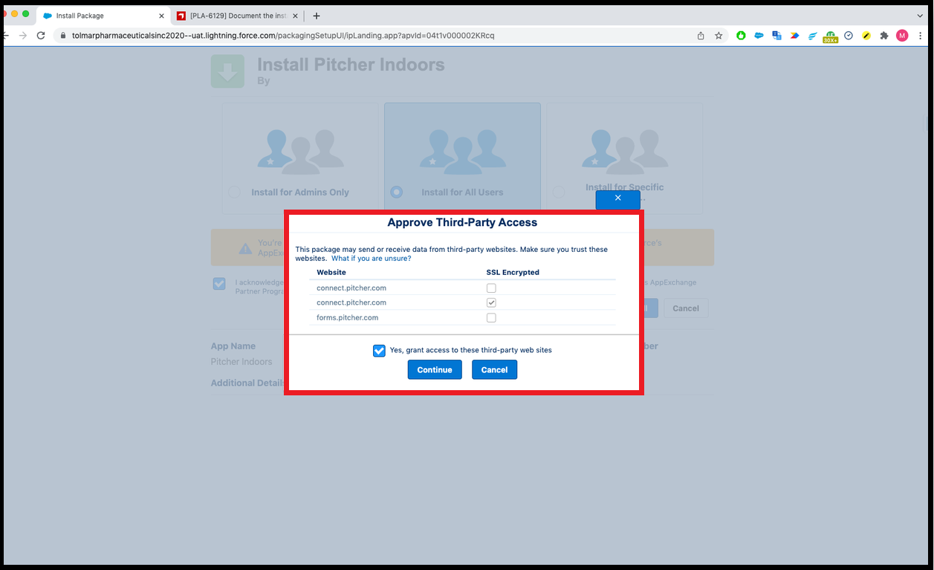Viewport: 934px width, 570px height.
Task: Switch to the PLA-6129 Document tab
Action: (x=238, y=16)
